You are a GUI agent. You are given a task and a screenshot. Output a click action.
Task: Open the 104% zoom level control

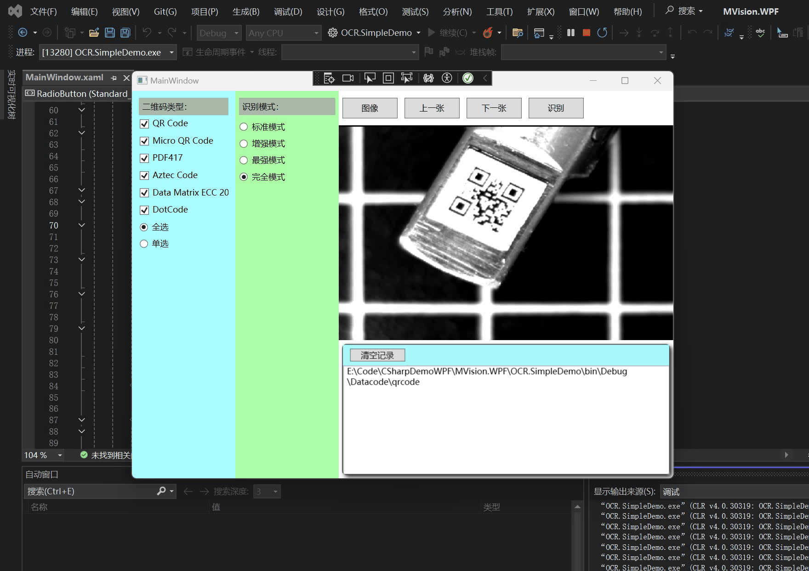click(43, 455)
